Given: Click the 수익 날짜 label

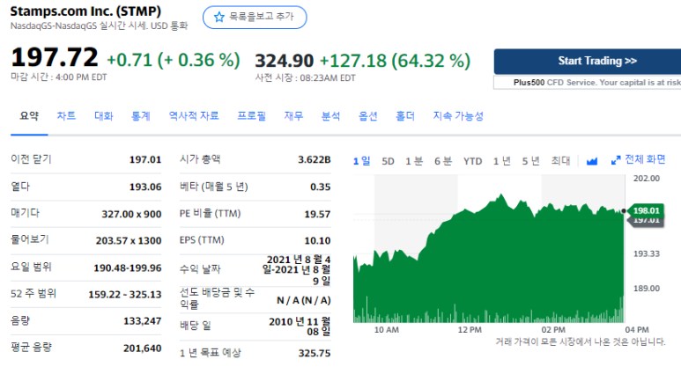Looking at the screenshot, I should tap(200, 269).
